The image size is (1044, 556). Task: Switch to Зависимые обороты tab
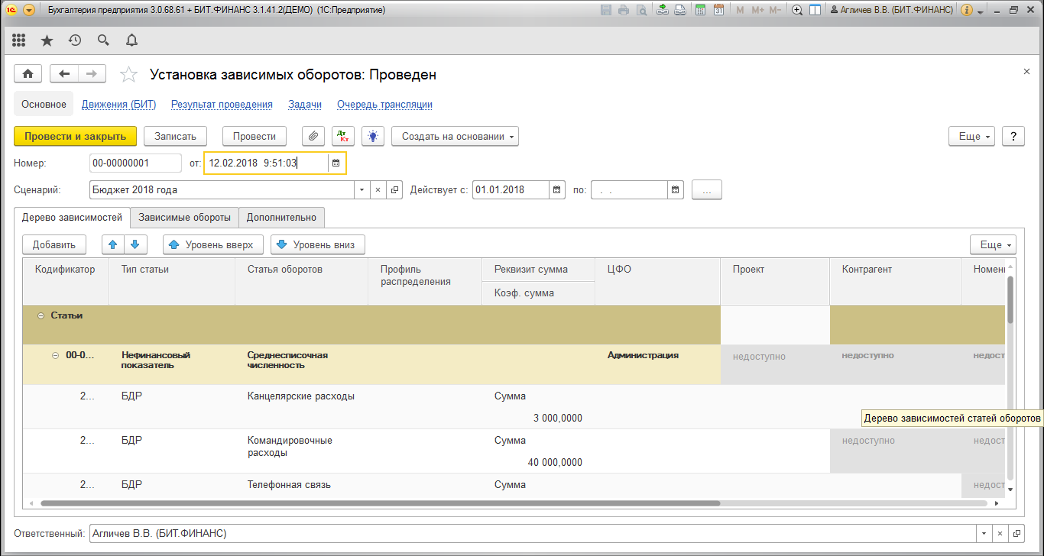click(x=184, y=218)
